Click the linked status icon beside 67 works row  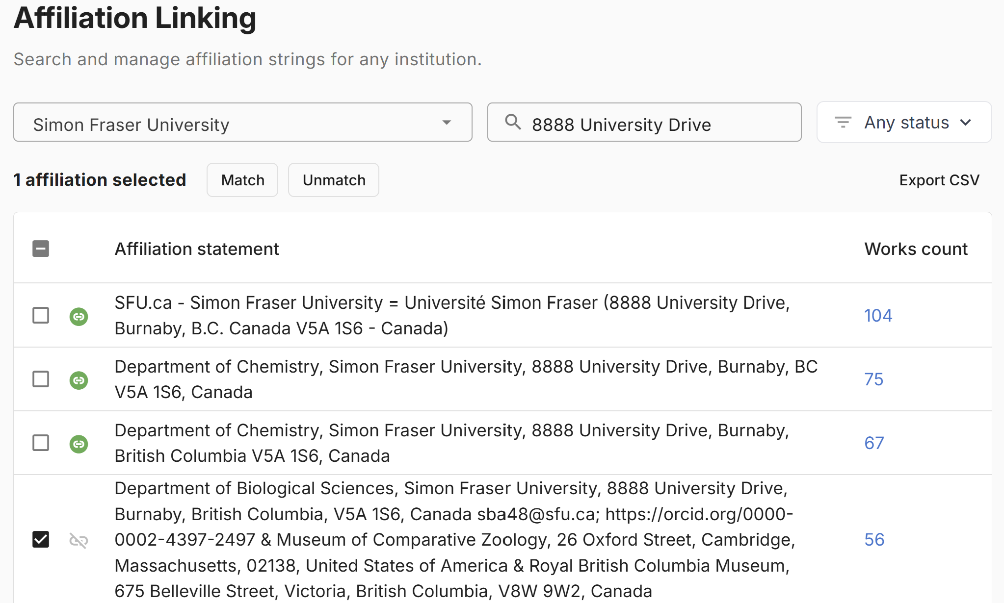pos(79,444)
